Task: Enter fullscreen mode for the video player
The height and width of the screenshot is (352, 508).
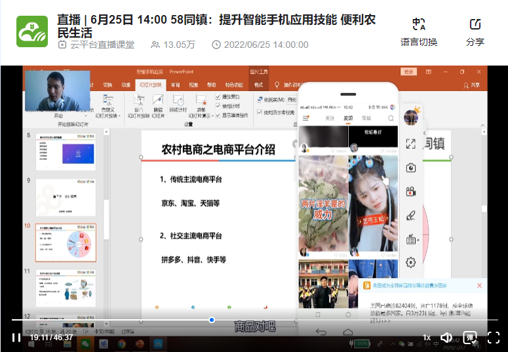Action: pos(494,338)
